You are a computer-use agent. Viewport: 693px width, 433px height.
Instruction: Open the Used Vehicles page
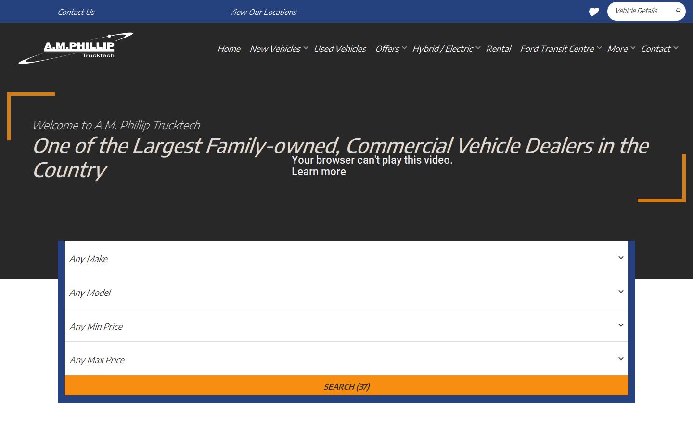(x=340, y=49)
